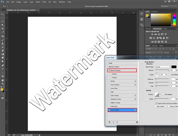Open the Essentials workspace dropdown

pyautogui.click(x=169, y=6)
